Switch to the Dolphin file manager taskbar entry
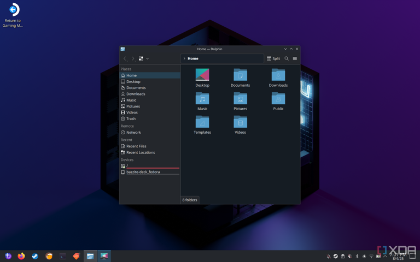Image resolution: width=420 pixels, height=262 pixels. [x=90, y=256]
